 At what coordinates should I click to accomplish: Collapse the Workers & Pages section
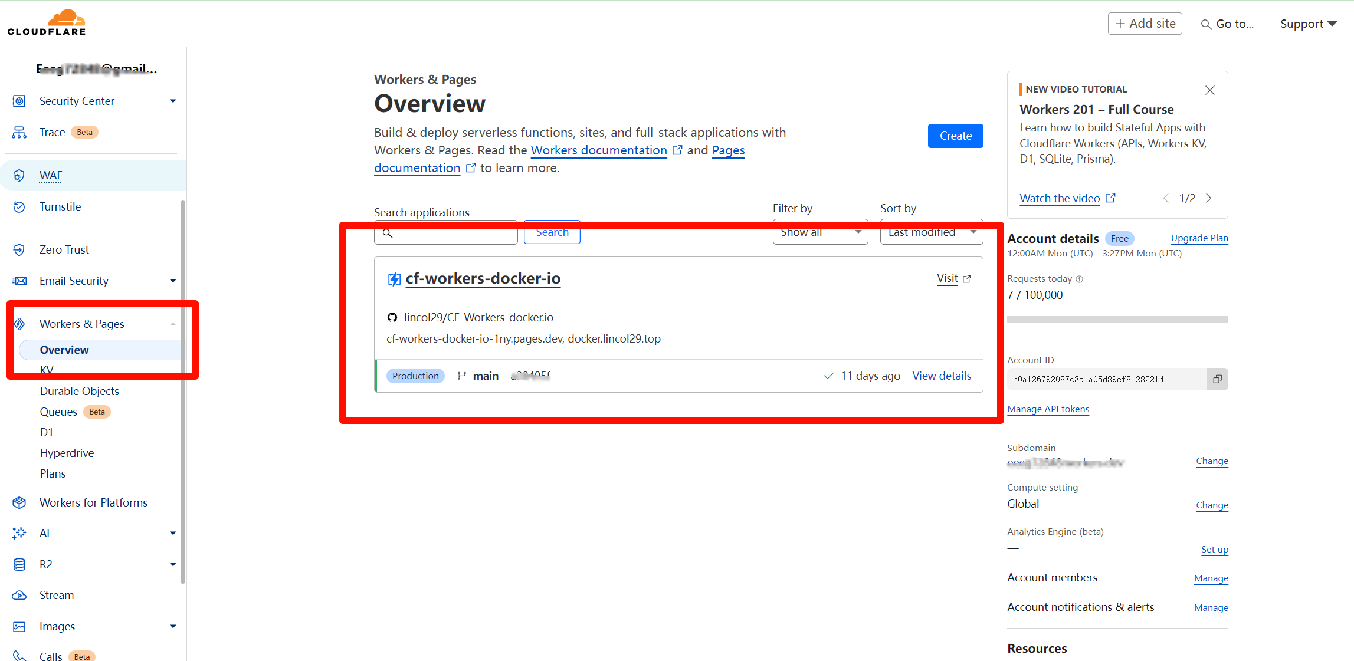(172, 324)
